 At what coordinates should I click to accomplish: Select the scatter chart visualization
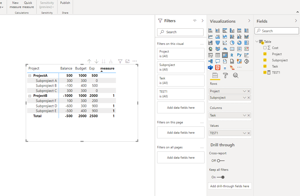(225, 43)
